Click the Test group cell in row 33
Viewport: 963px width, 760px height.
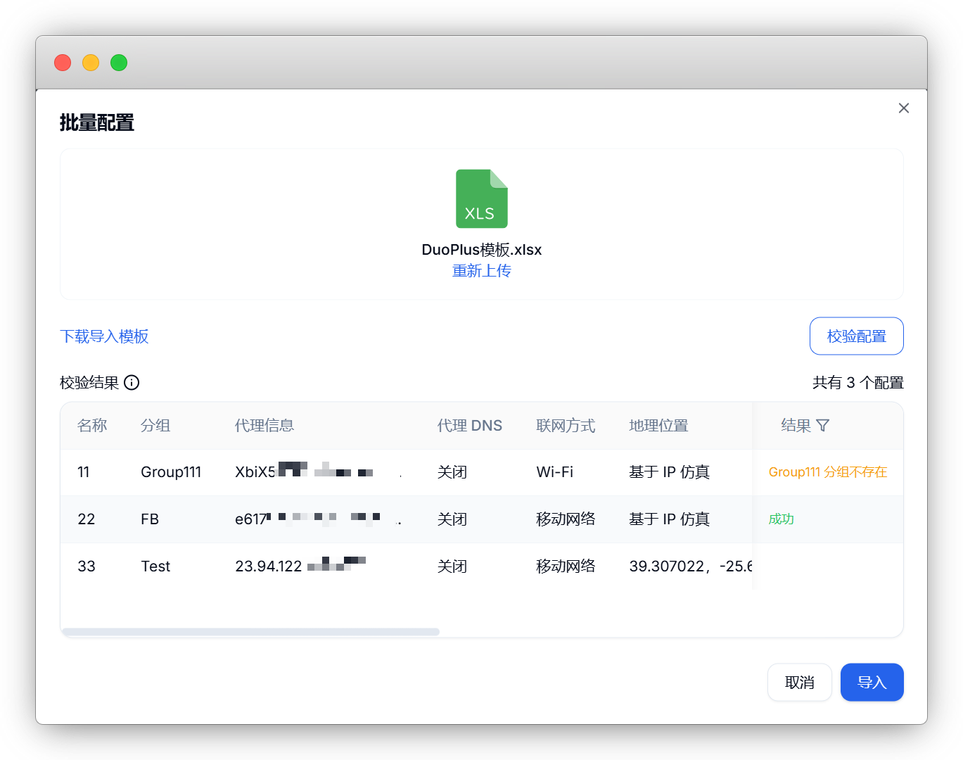[155, 566]
